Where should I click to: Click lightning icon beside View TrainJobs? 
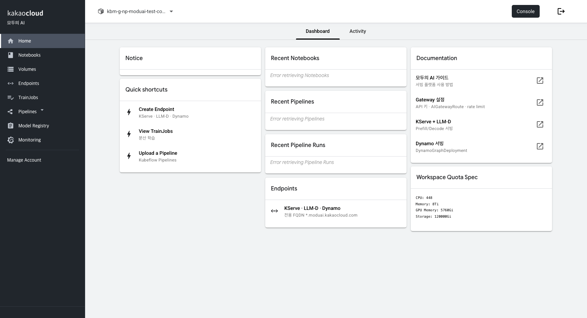click(x=129, y=134)
